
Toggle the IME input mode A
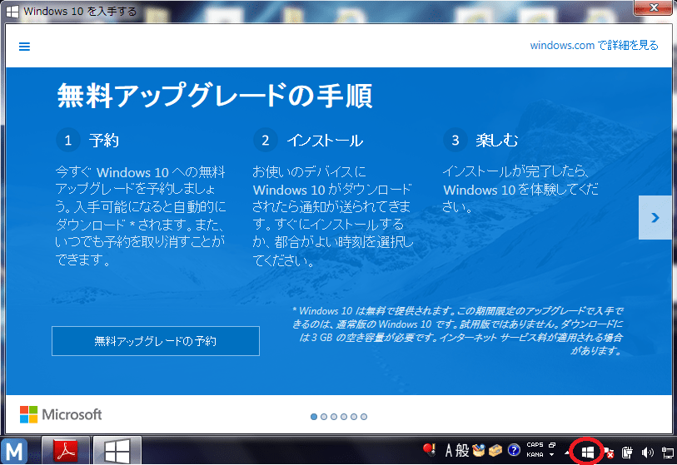[449, 451]
